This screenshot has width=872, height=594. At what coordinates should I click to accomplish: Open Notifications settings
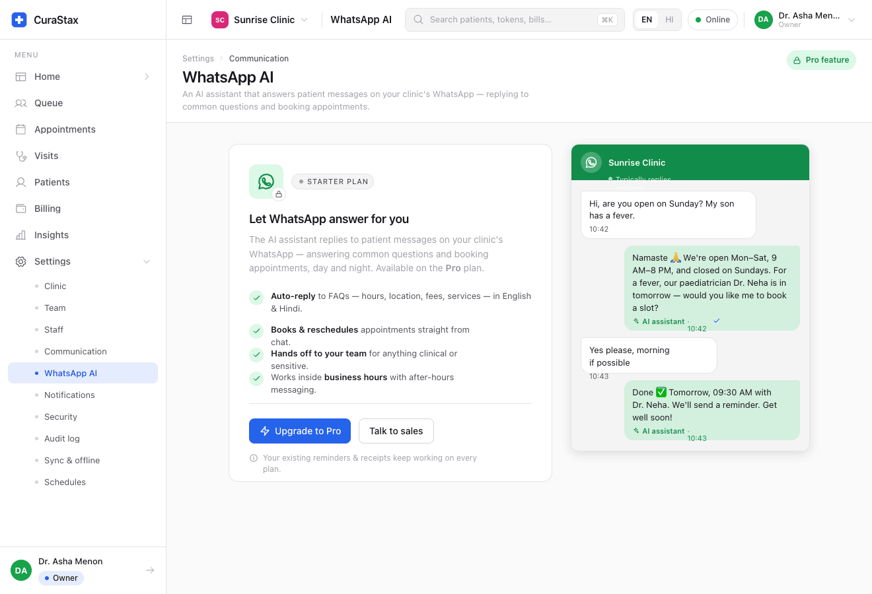click(83, 395)
